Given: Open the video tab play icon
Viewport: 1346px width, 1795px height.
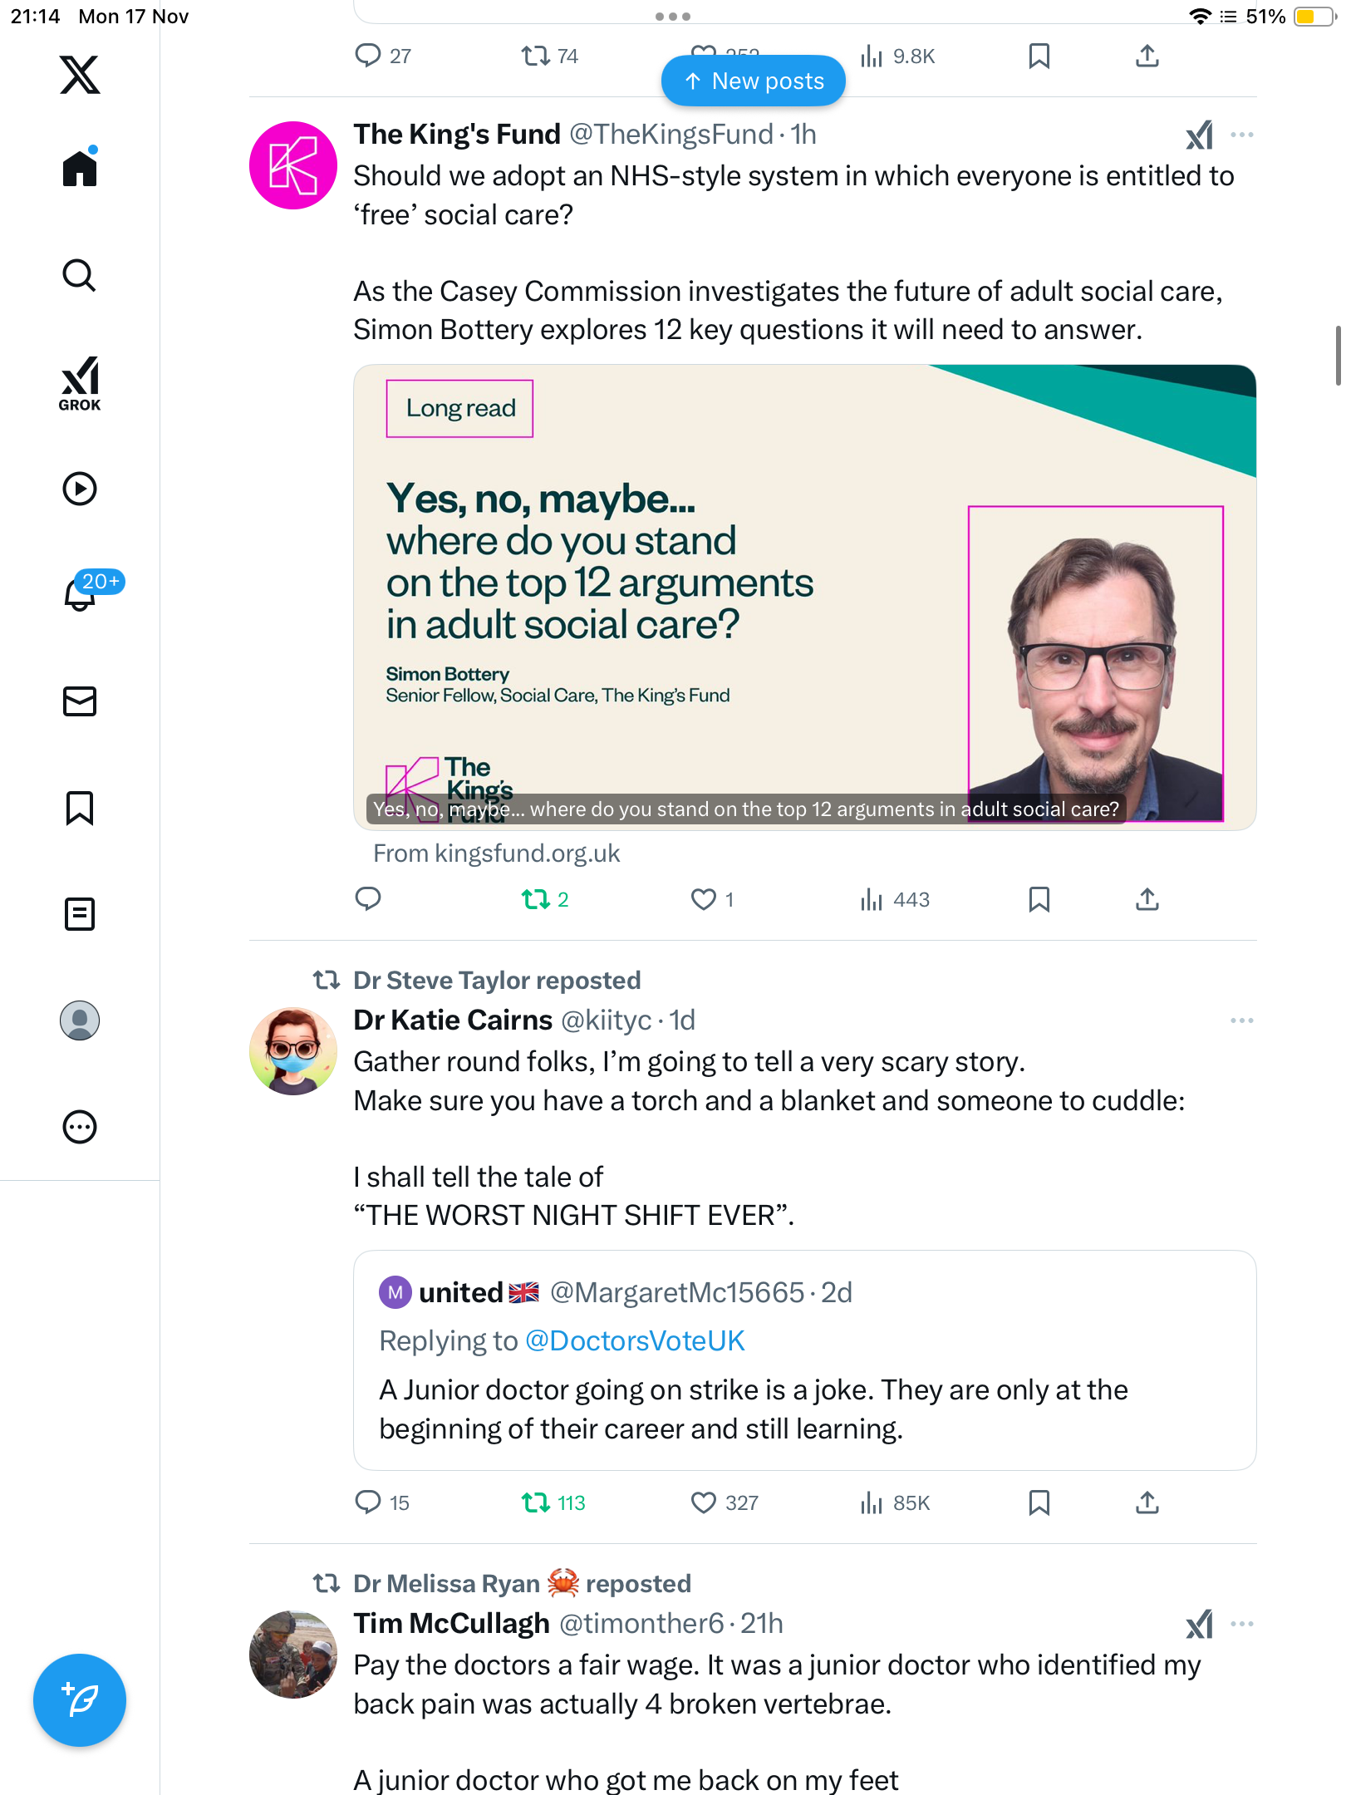Looking at the screenshot, I should (x=80, y=489).
